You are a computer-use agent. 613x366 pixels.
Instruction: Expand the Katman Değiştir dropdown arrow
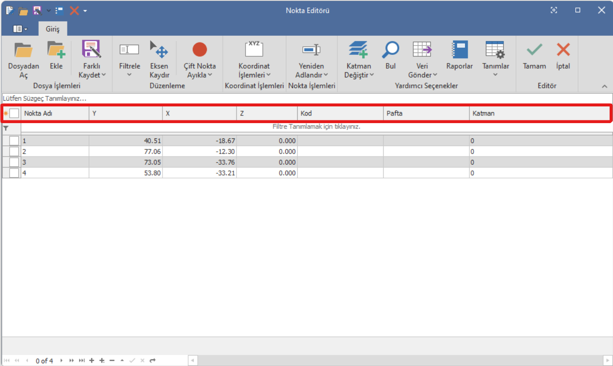coord(372,75)
